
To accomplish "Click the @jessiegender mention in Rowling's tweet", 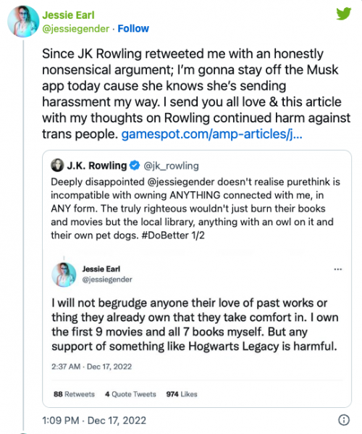I will coord(181,182).
